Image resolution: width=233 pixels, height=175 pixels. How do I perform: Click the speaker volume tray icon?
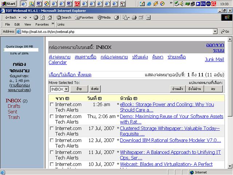click(x=182, y=4)
